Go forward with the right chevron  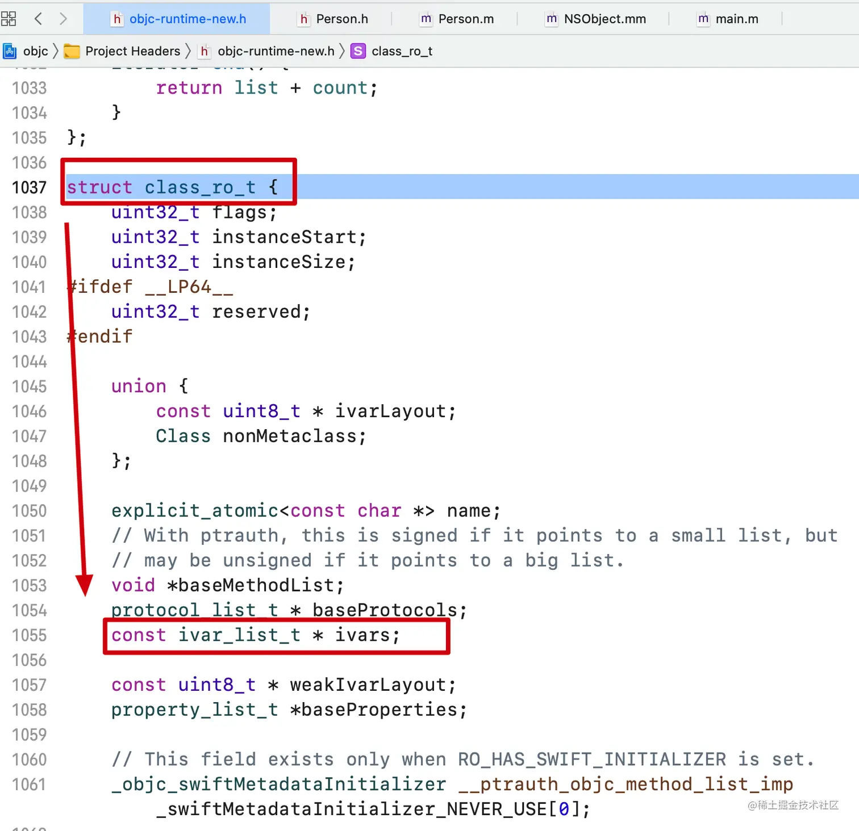pyautogui.click(x=63, y=19)
